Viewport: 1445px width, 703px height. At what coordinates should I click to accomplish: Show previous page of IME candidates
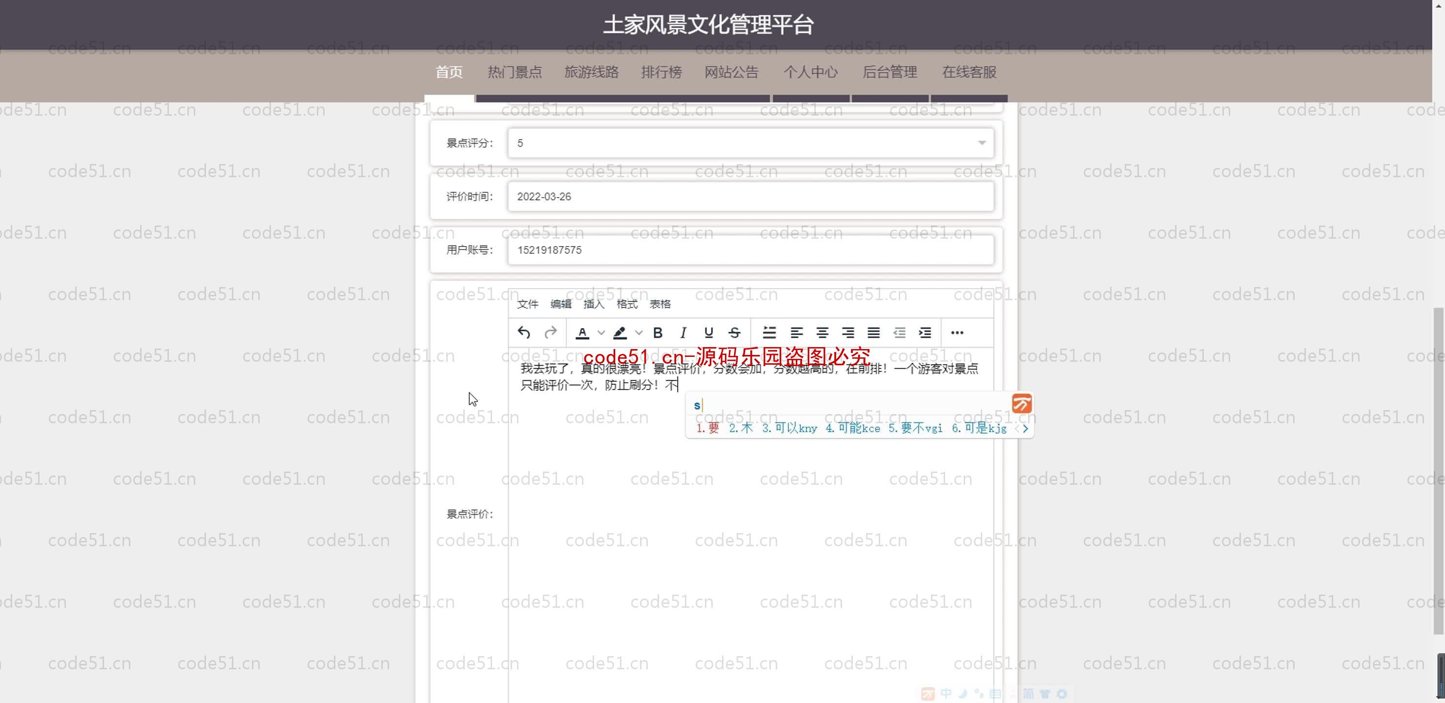click(x=1016, y=429)
